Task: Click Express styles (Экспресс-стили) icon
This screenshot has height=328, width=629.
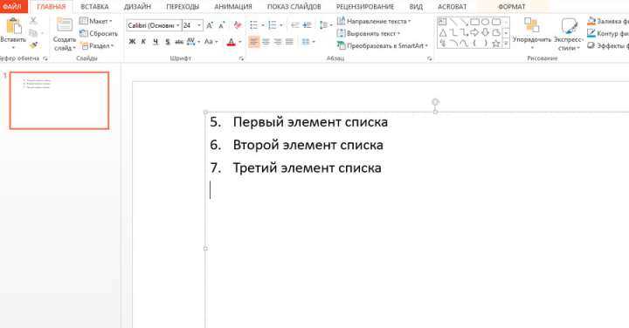Action: pyautogui.click(x=569, y=26)
